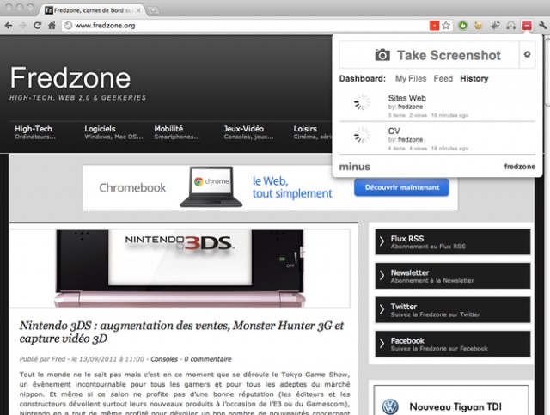Click the Twitter sidebar button
The image size is (550, 415).
point(453,310)
